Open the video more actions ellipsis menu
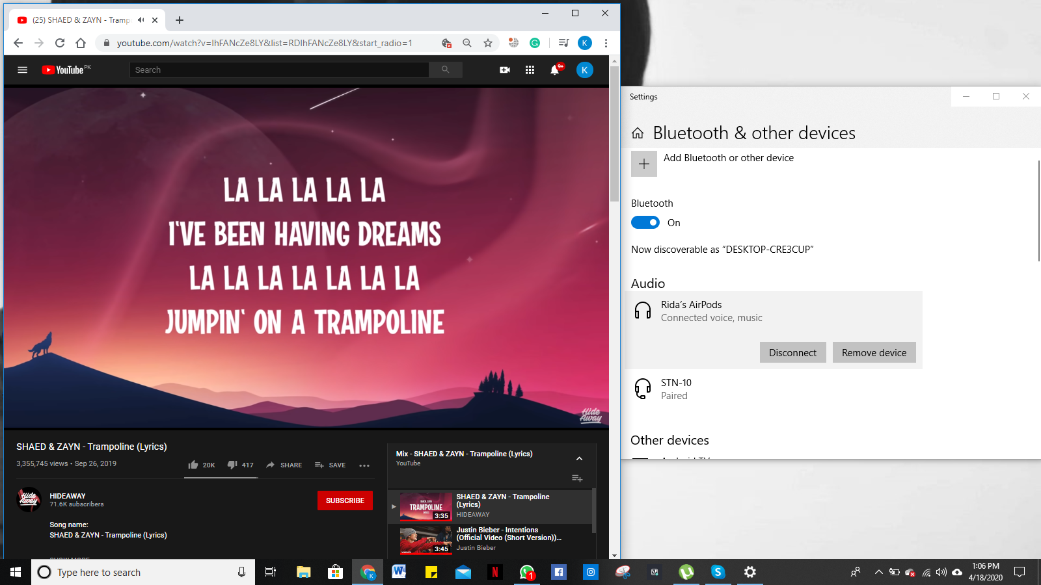This screenshot has height=585, width=1041. [364, 465]
